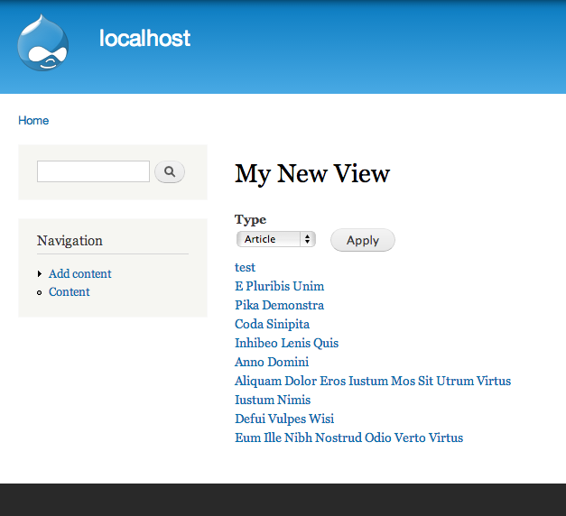Image resolution: width=566 pixels, height=516 pixels.
Task: Focus the search text field
Action: tap(93, 171)
